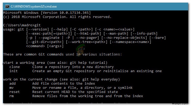Screen dimensions: 191x106
Task: Click the [--namespace=<name>] option text
Action: [x=131, y=42]
